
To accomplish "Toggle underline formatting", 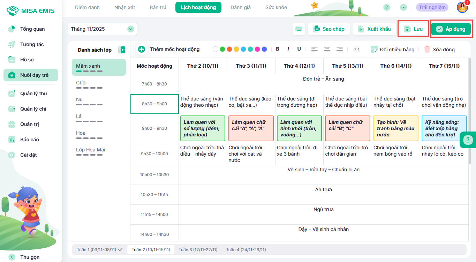I will (x=299, y=49).
